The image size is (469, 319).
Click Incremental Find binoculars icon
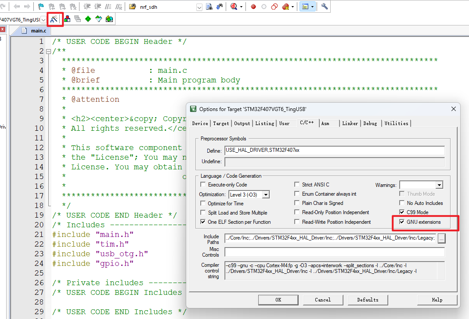[x=220, y=6]
